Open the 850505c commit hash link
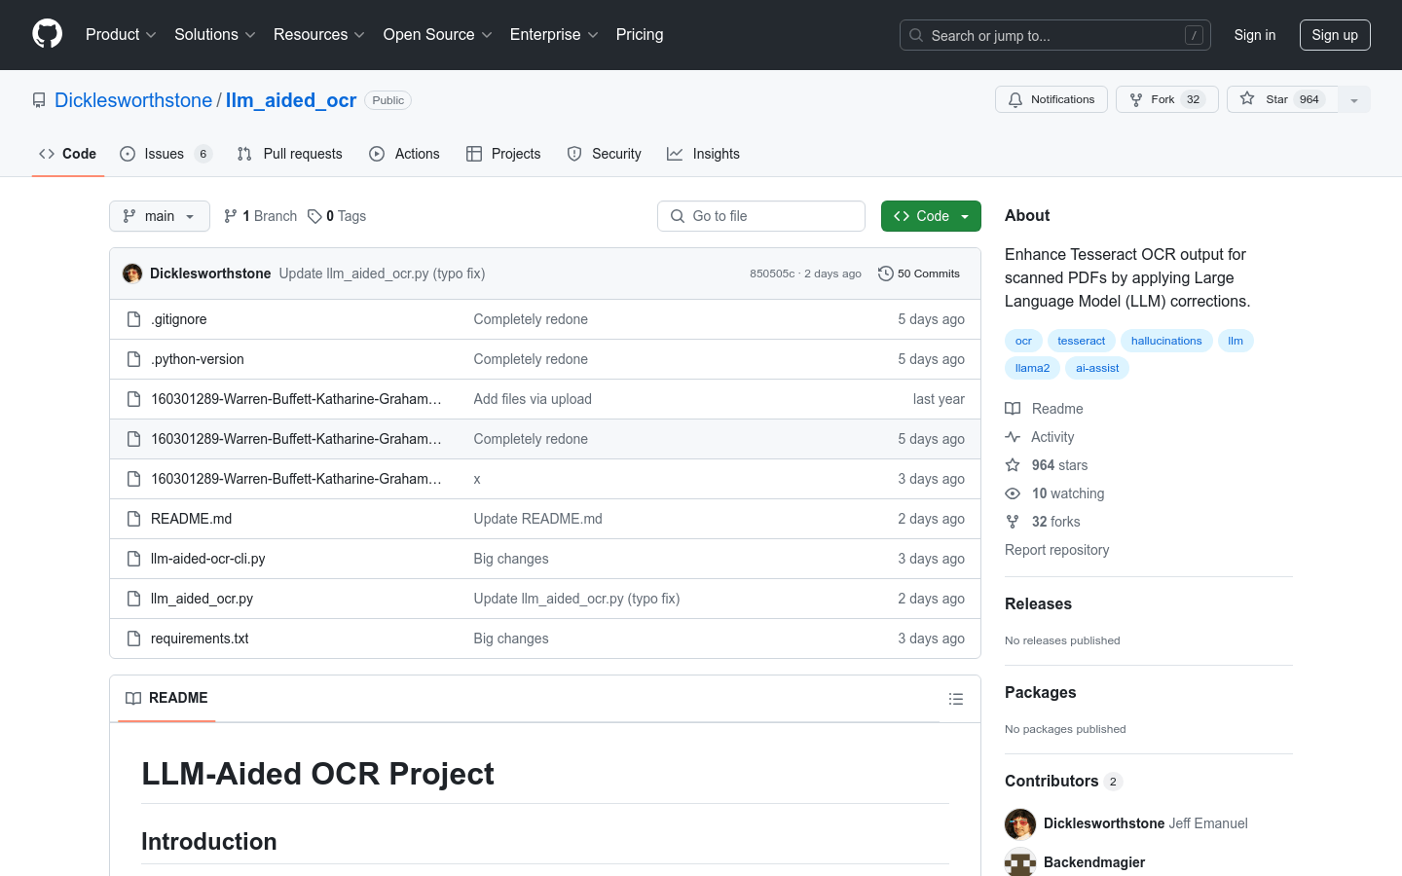Screen dimensions: 1402x876 click(x=772, y=274)
